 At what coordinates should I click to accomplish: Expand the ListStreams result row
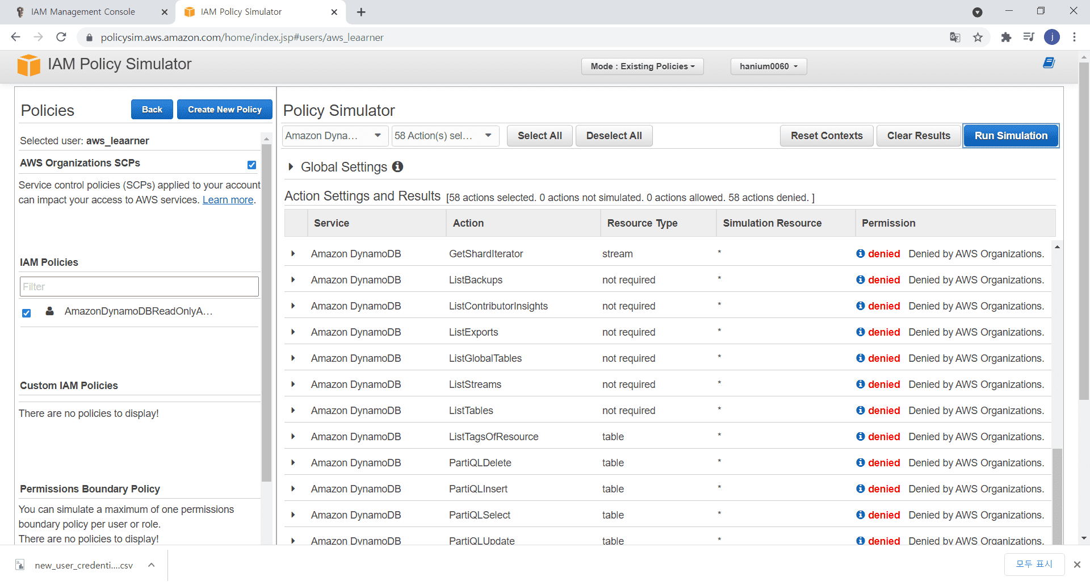293,384
